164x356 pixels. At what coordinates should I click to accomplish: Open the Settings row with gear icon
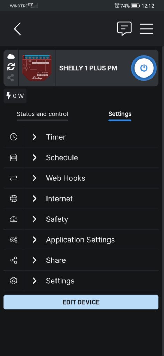91,281
